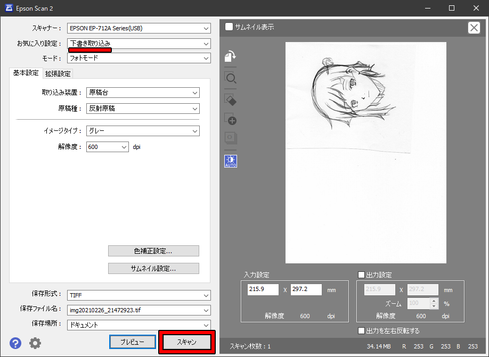
Task: Click the 色補正設定 button
Action: (153, 251)
